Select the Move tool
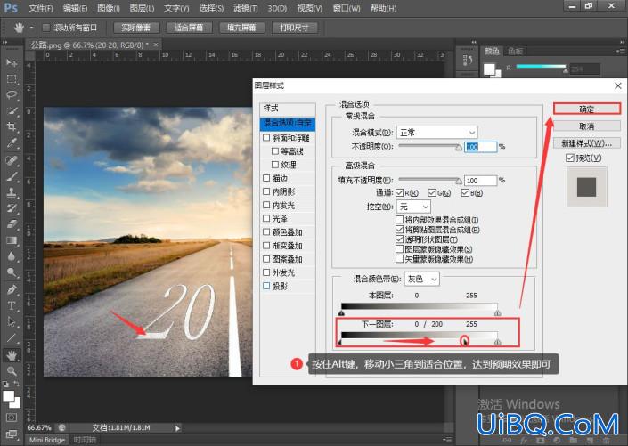This screenshot has width=628, height=446. tap(12, 63)
